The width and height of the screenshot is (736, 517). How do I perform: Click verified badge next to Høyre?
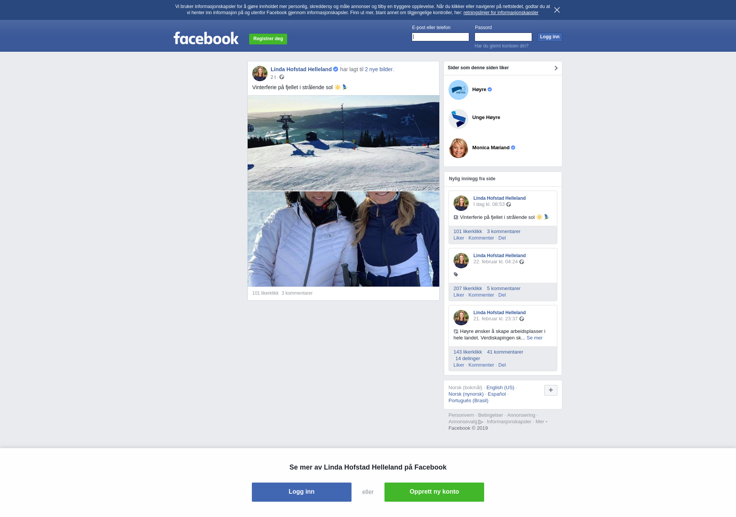[490, 90]
